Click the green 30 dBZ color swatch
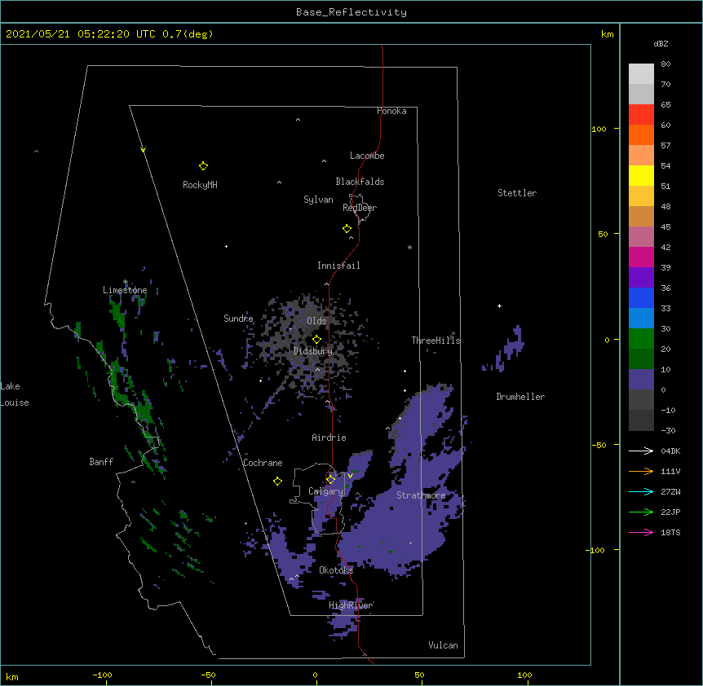The height and width of the screenshot is (686, 703). pyautogui.click(x=641, y=339)
